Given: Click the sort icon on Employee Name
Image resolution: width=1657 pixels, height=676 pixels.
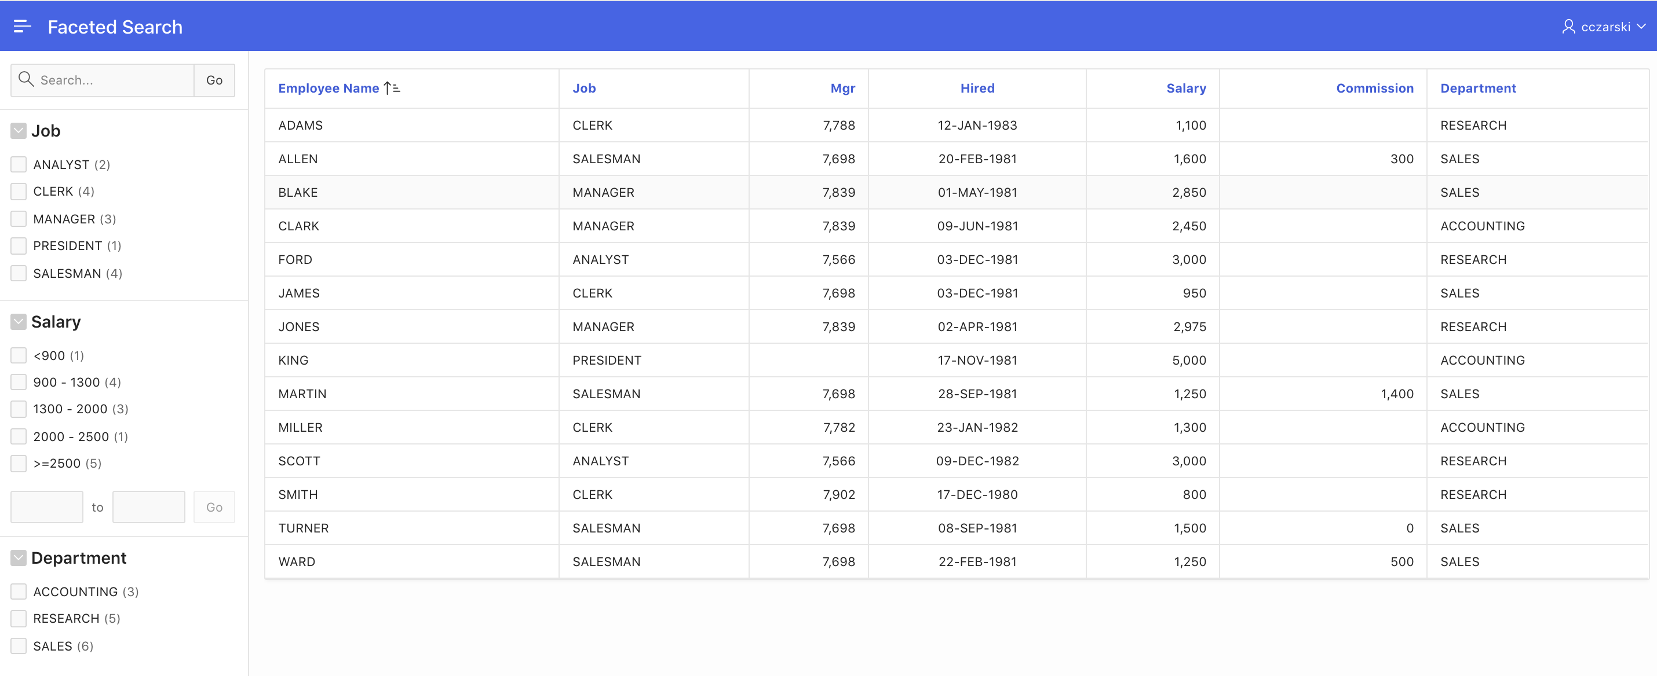Looking at the screenshot, I should click(391, 87).
